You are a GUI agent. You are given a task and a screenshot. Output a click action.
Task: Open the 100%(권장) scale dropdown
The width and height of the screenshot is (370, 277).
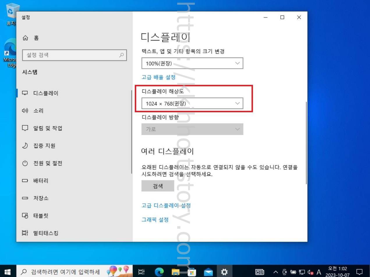[192, 63]
